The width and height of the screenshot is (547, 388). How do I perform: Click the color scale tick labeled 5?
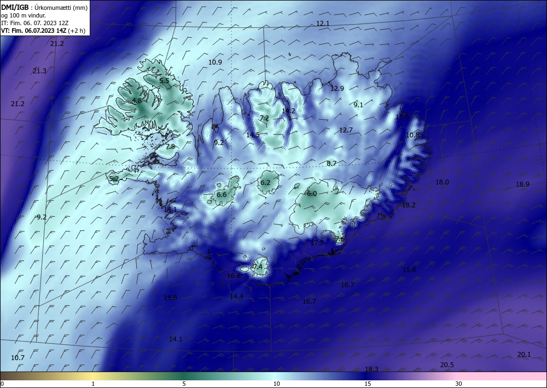click(184, 384)
